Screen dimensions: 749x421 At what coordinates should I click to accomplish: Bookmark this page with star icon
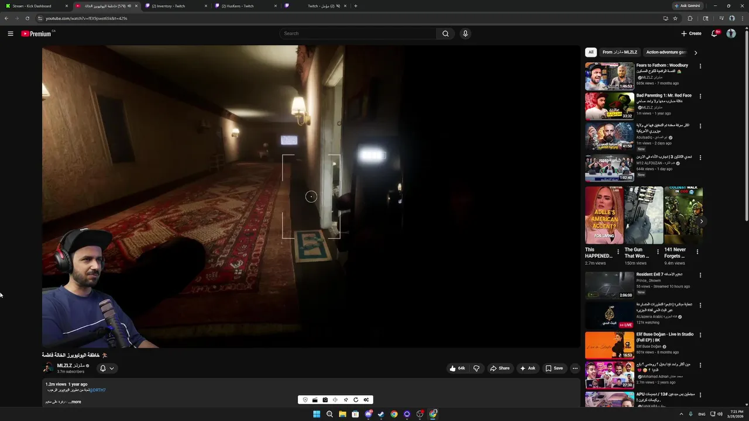point(675,18)
